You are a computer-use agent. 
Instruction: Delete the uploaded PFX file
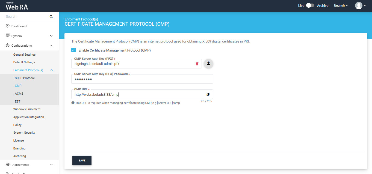coord(197,64)
